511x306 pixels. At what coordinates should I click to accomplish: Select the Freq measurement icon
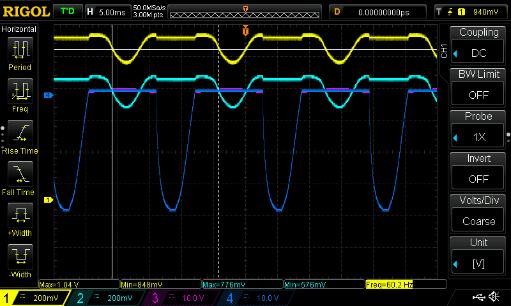pos(20,92)
